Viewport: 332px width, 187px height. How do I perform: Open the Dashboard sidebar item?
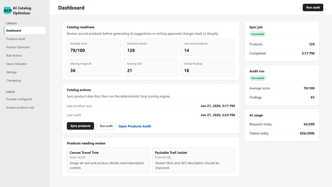click(x=24, y=30)
